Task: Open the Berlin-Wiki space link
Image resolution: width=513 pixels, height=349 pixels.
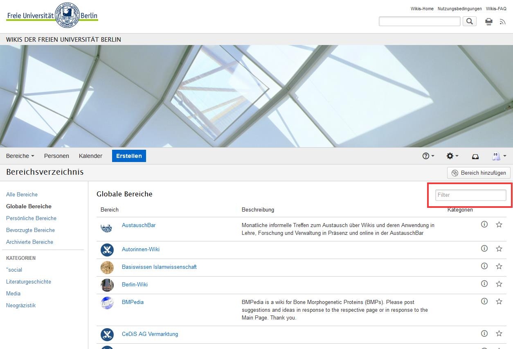Action: pyautogui.click(x=135, y=284)
